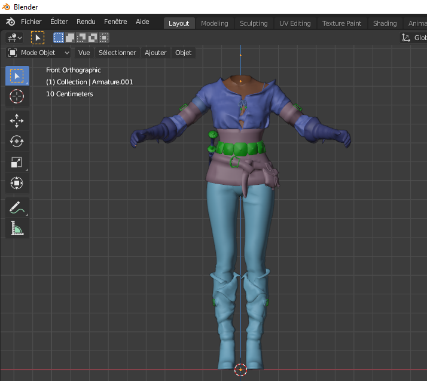
Task: Choose the subtract selection mode
Action: click(x=81, y=38)
